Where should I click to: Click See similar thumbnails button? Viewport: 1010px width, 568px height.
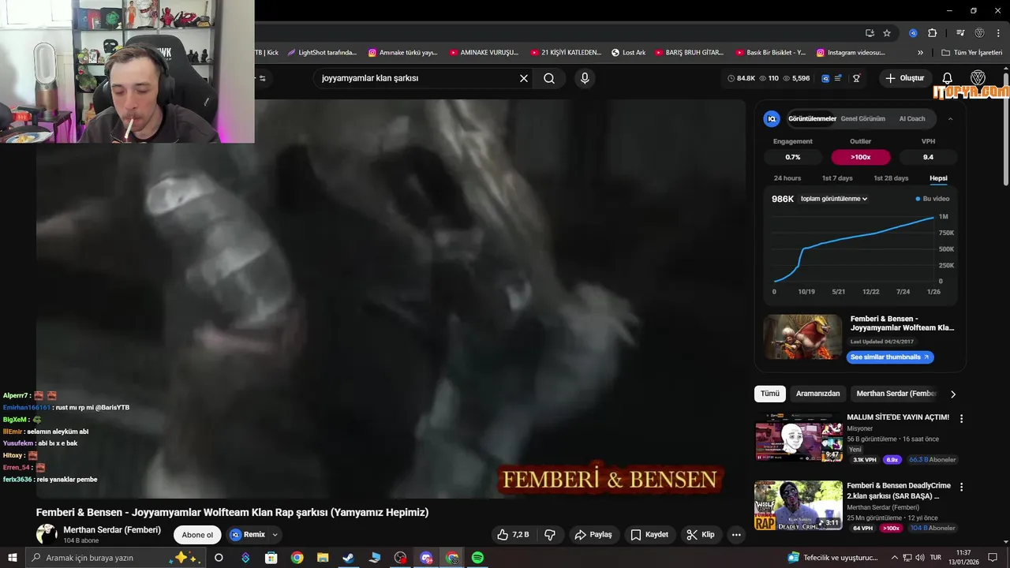pyautogui.click(x=890, y=357)
